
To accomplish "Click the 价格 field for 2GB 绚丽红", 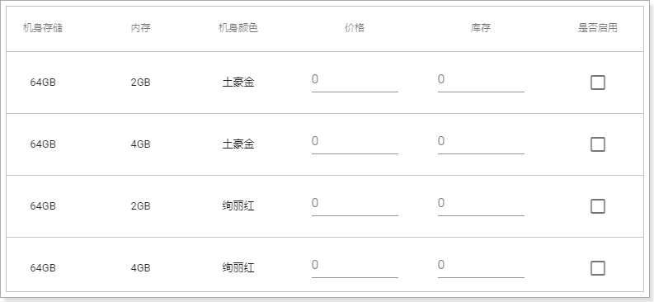I will [x=355, y=204].
